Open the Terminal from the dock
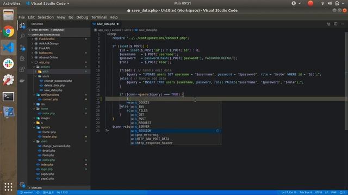348x195 pixels. click(9, 96)
